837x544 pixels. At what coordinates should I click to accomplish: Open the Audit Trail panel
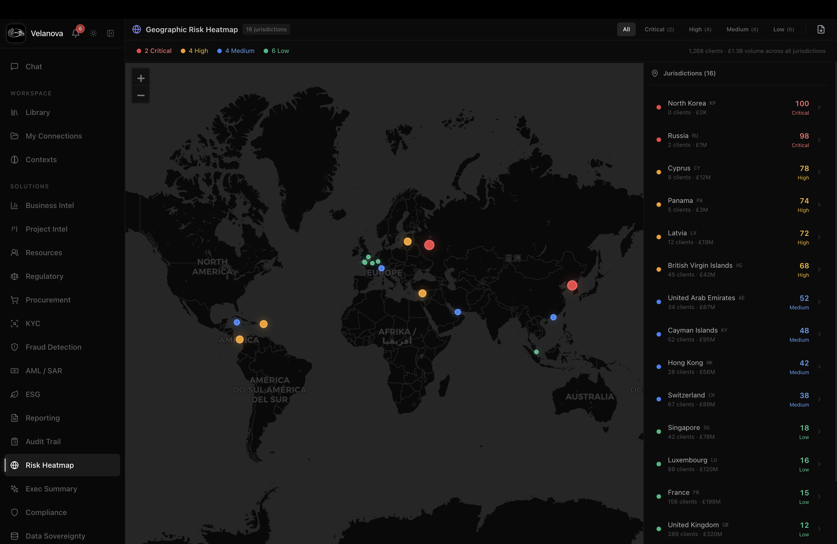point(43,441)
